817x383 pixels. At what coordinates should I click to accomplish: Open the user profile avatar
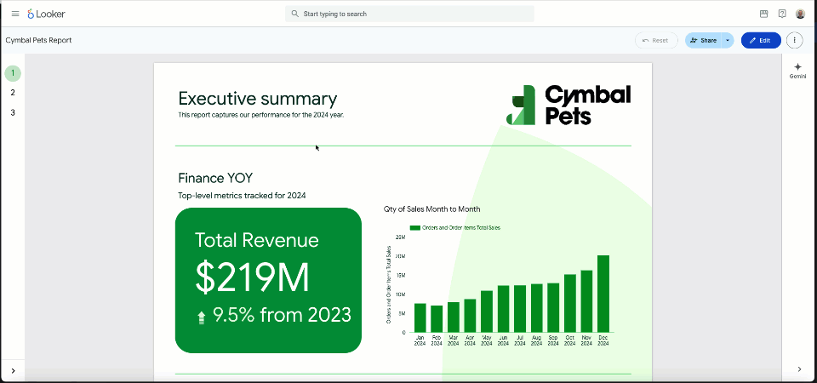click(x=800, y=14)
